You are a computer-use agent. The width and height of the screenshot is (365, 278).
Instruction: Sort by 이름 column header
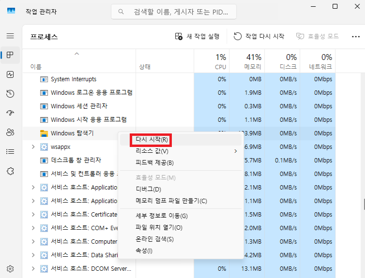(x=79, y=61)
